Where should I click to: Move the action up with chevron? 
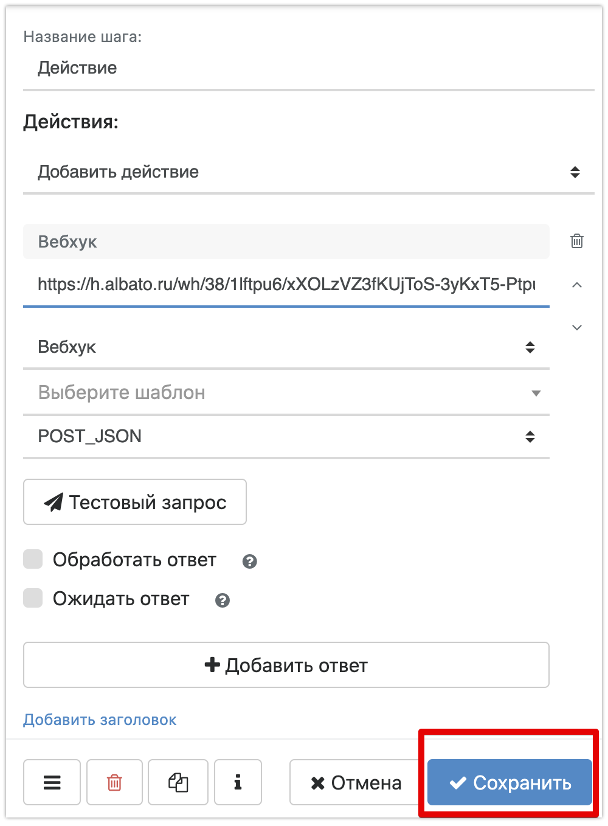(x=577, y=285)
